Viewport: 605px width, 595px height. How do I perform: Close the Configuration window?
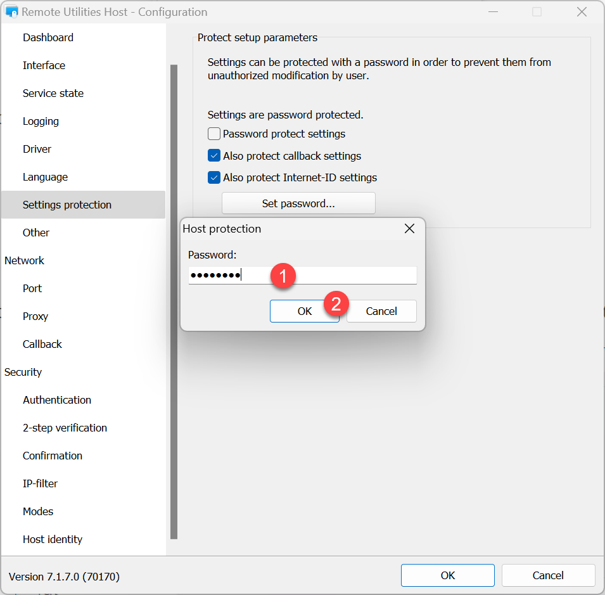[x=582, y=12]
